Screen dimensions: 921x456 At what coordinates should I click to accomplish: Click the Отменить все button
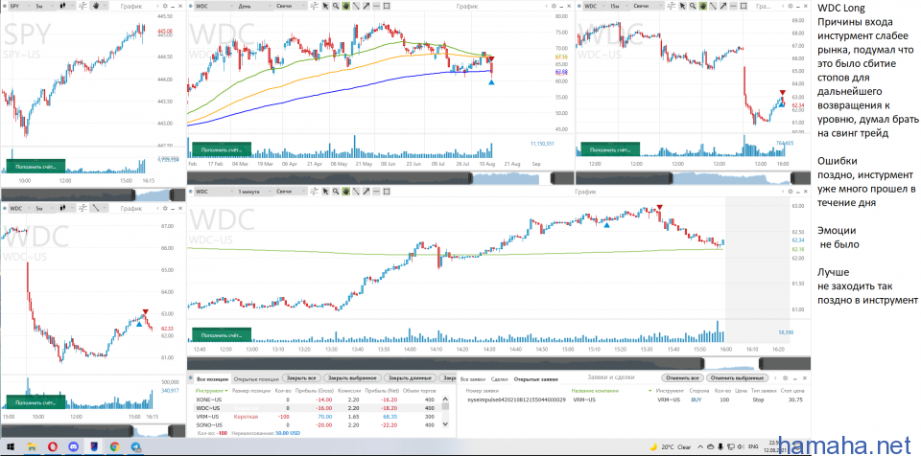coord(682,378)
